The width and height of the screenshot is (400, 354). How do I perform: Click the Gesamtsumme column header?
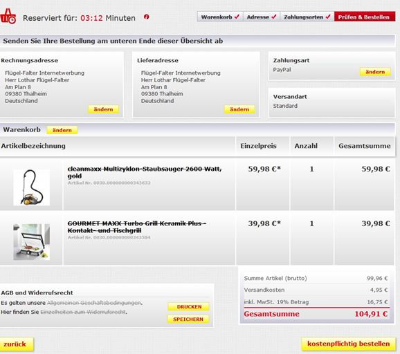click(x=364, y=146)
